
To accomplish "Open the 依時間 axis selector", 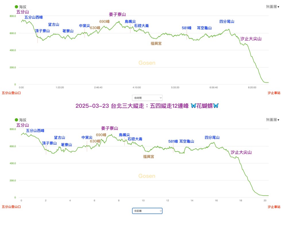I will coord(147,98).
